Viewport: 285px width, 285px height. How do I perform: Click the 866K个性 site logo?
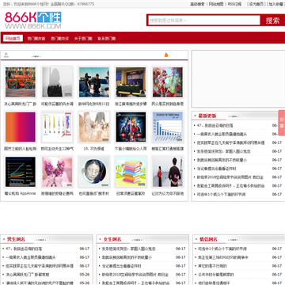click(33, 21)
